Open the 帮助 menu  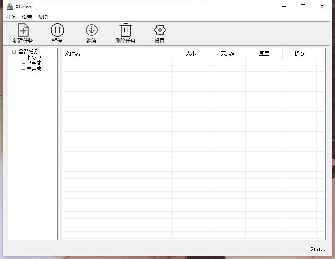tap(43, 17)
